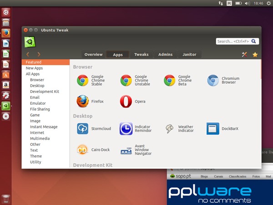Click Blogs link in sapo.pt browser window
The height and width of the screenshot is (205, 273).
click(204, 176)
